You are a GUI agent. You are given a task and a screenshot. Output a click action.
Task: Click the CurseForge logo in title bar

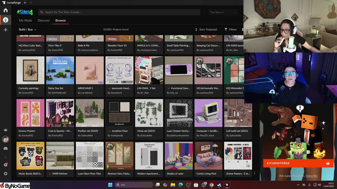coord(11,3)
